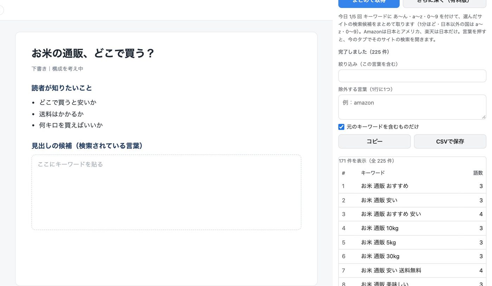Click the 読者が知りたいこと heading
The width and height of the screenshot is (492, 286).
[62, 88]
